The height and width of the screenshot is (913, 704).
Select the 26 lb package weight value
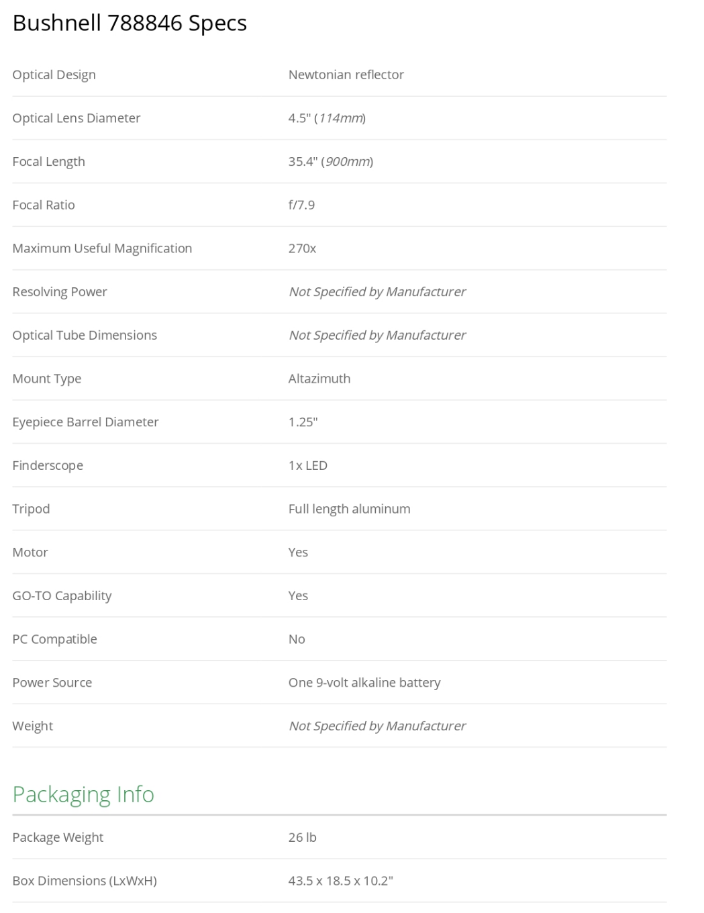(302, 837)
